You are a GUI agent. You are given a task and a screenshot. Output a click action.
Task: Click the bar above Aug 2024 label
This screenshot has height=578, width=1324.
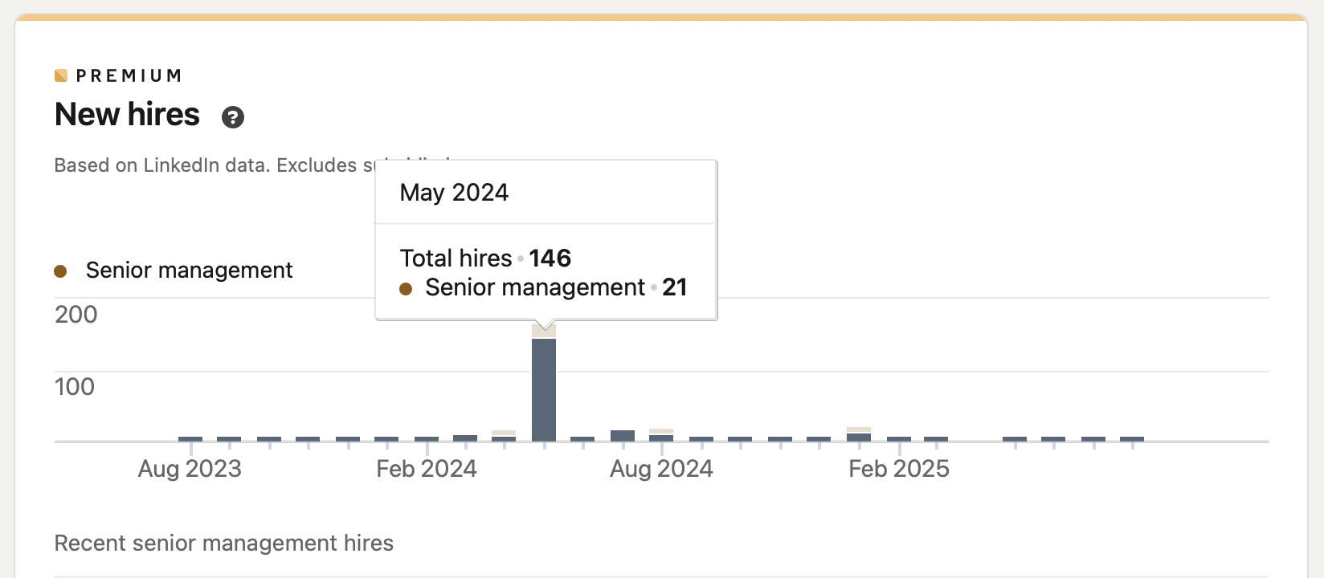(x=661, y=437)
